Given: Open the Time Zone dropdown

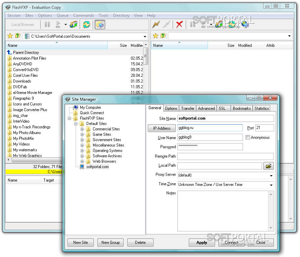Looking at the screenshot, I should click(x=271, y=185).
